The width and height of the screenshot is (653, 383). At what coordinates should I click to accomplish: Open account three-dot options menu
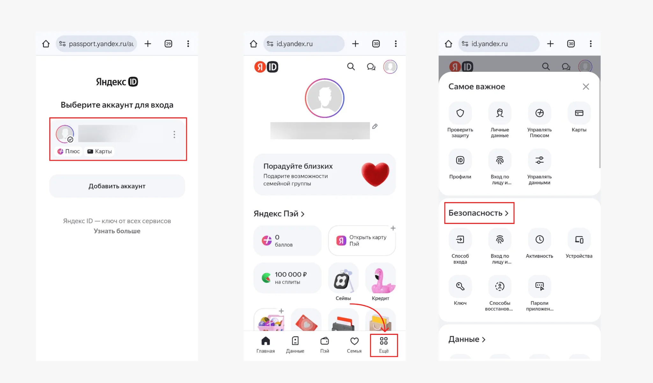174,135
